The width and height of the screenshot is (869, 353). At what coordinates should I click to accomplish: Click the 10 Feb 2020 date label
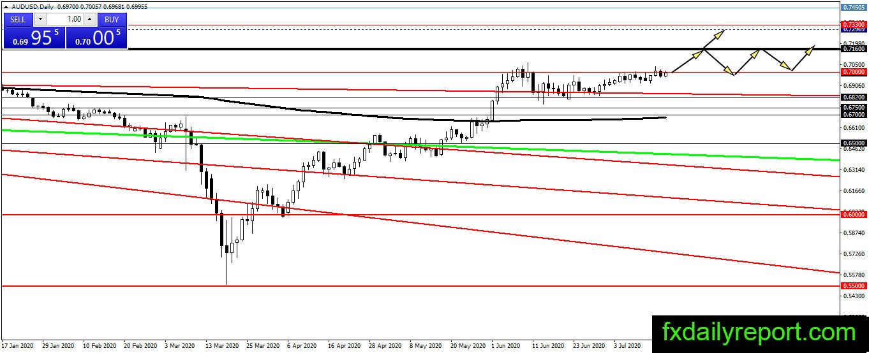click(x=100, y=346)
